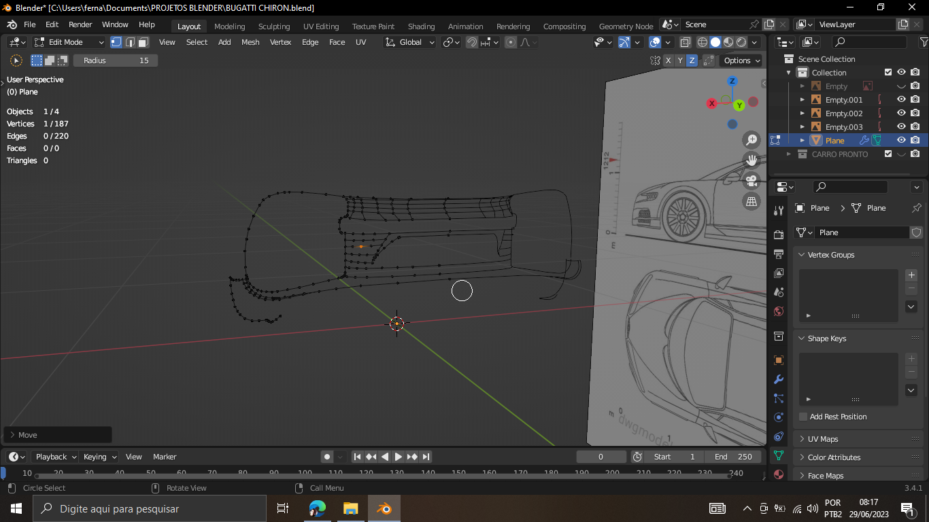Open the Modifiers wrench properties tab

(779, 379)
